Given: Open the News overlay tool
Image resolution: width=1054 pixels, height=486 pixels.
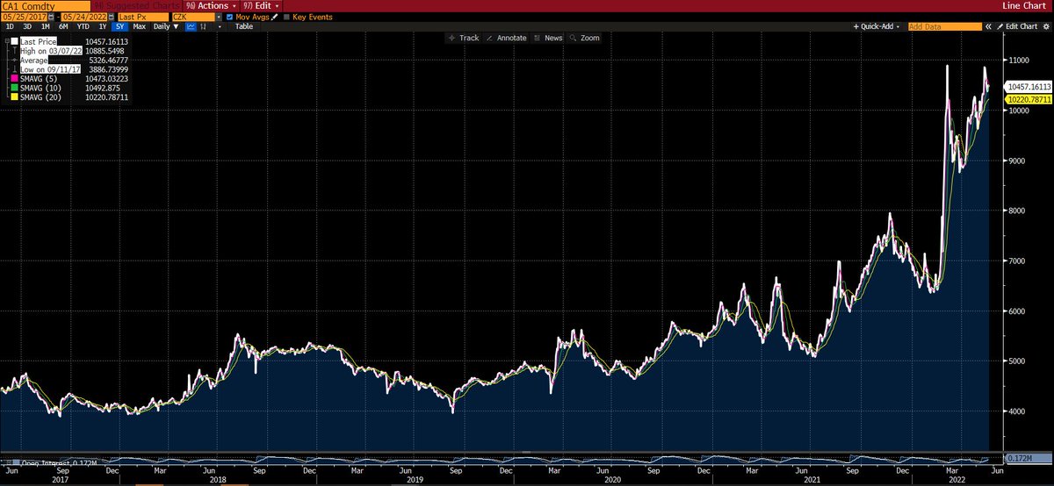Looking at the screenshot, I should pos(548,38).
